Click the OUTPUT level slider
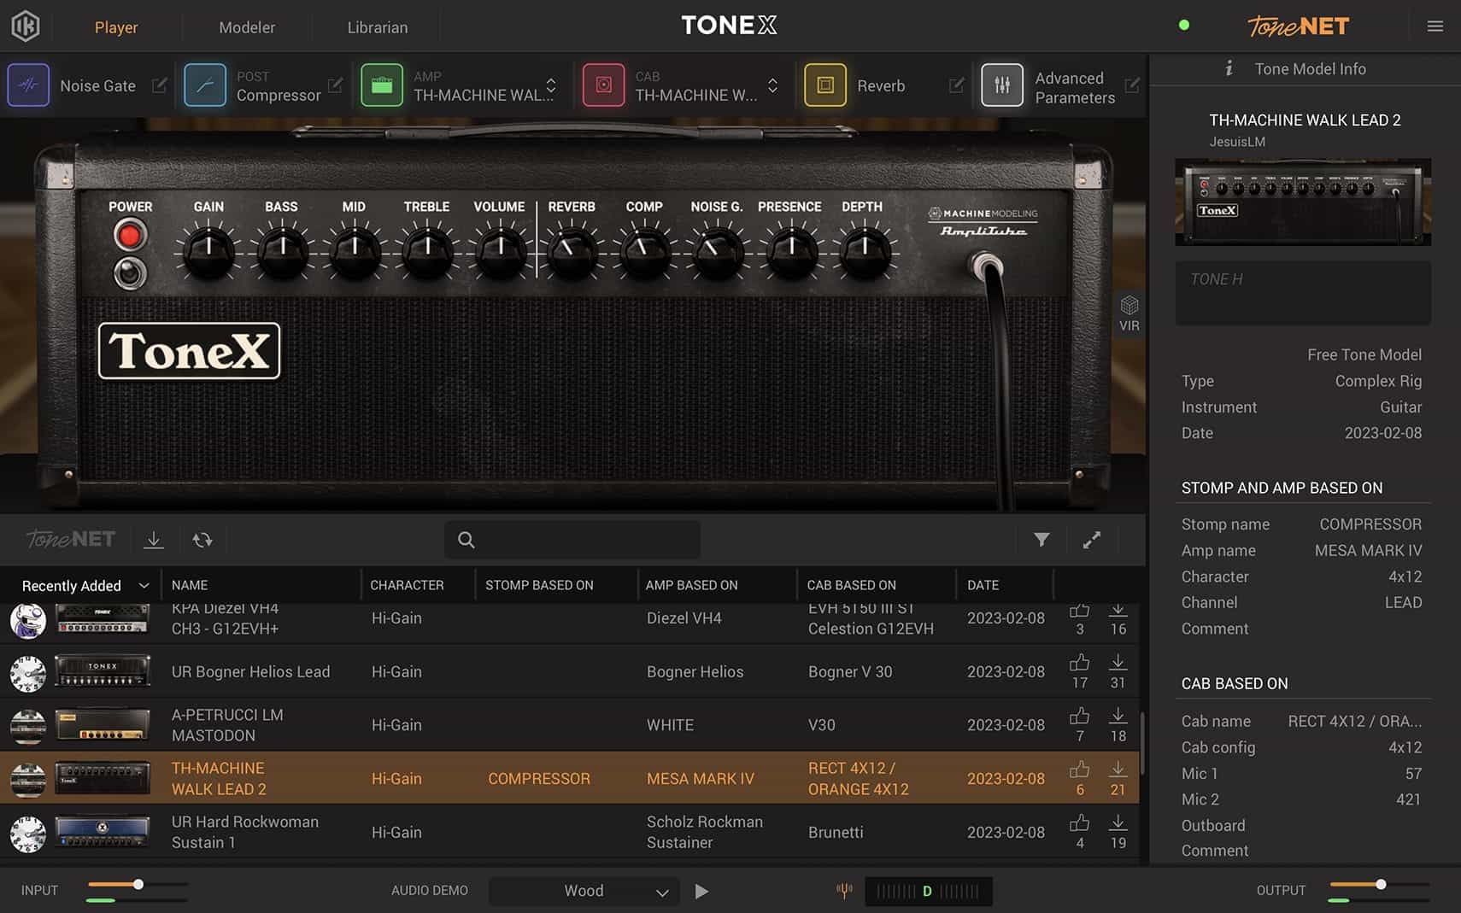 [1379, 885]
